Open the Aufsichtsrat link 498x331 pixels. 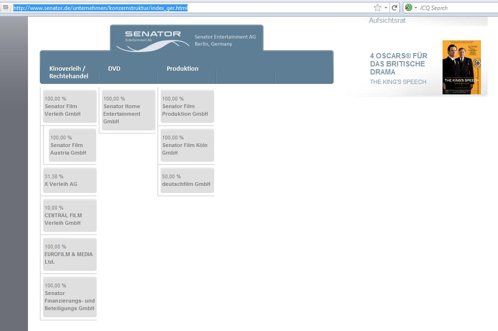[x=387, y=20]
